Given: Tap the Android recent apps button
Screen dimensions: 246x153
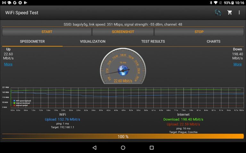Looking at the screenshot, I should 152,148.
